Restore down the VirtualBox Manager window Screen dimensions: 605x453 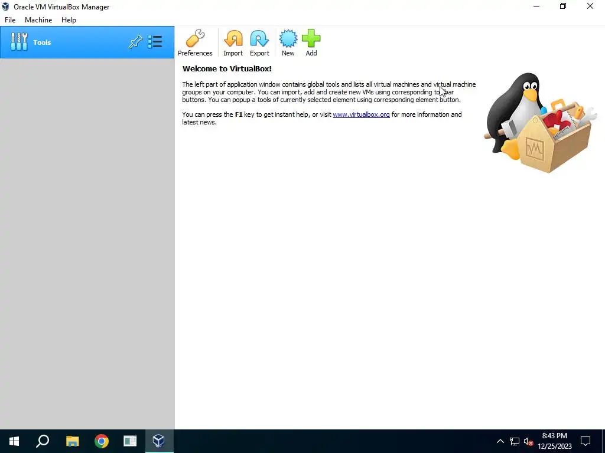point(563,6)
